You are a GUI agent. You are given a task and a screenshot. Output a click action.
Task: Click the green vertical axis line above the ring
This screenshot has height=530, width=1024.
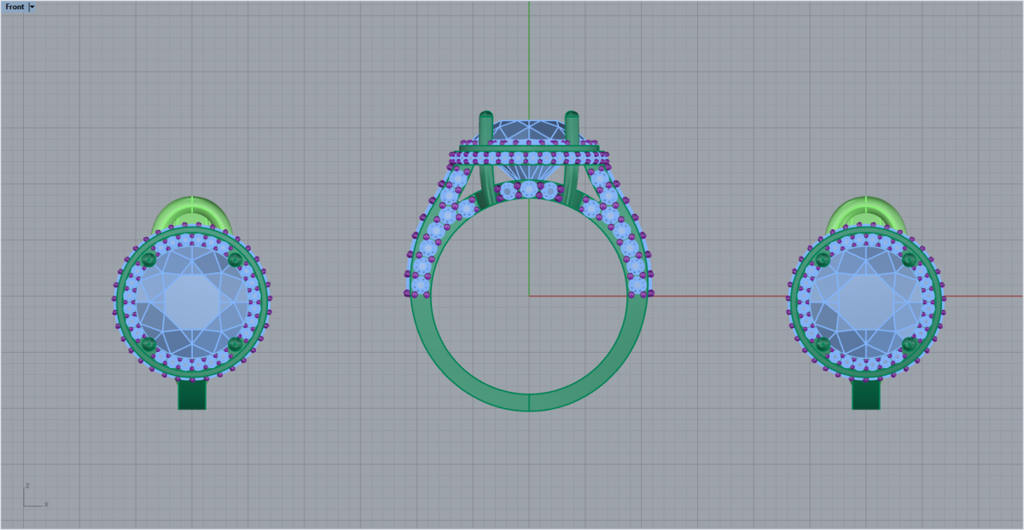click(529, 51)
